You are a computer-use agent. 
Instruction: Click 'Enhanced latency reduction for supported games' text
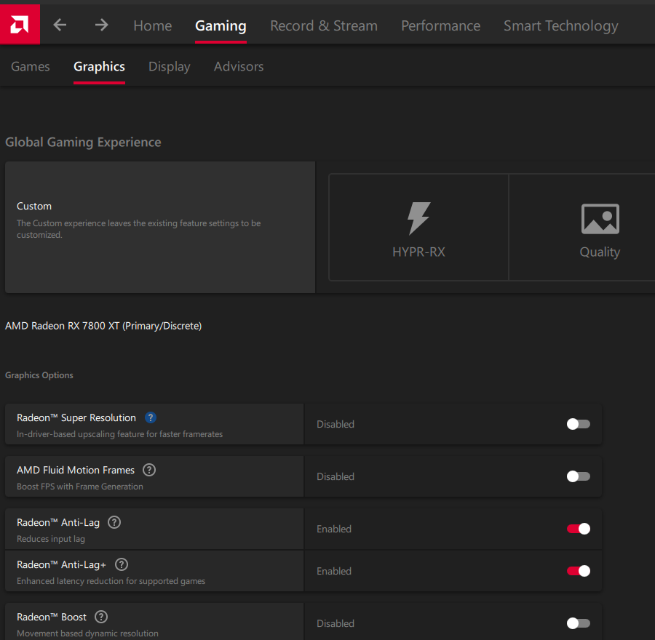111,580
